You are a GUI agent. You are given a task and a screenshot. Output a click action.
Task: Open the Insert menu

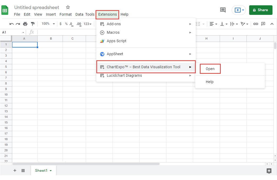point(51,14)
